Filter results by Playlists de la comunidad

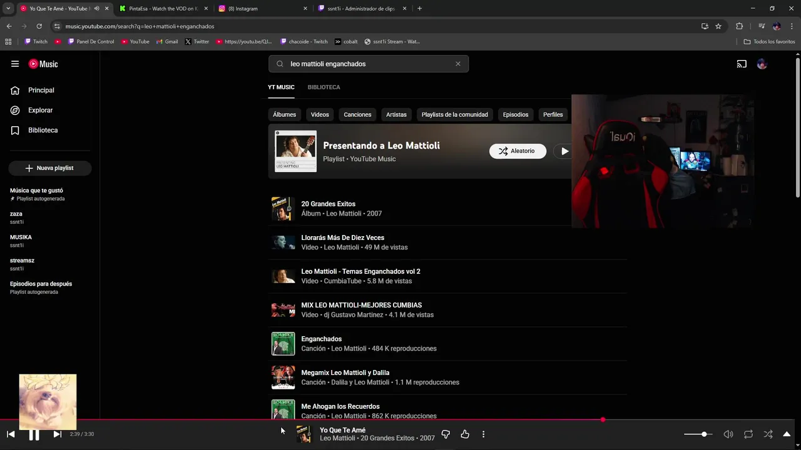(x=455, y=114)
